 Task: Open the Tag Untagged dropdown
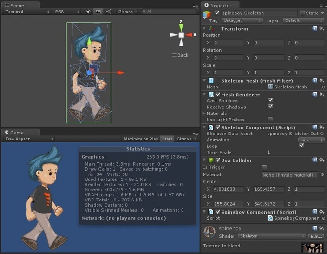242,20
